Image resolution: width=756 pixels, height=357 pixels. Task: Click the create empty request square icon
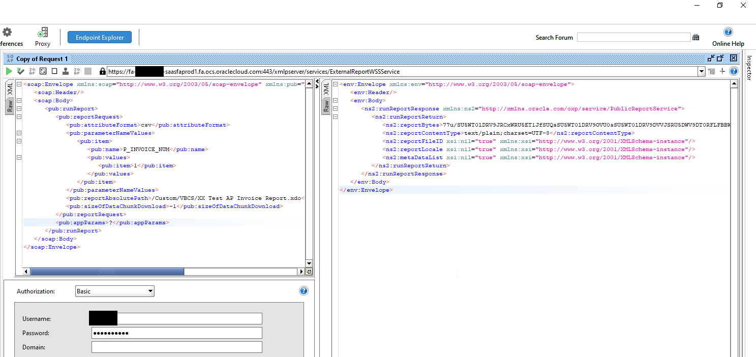[x=54, y=71]
